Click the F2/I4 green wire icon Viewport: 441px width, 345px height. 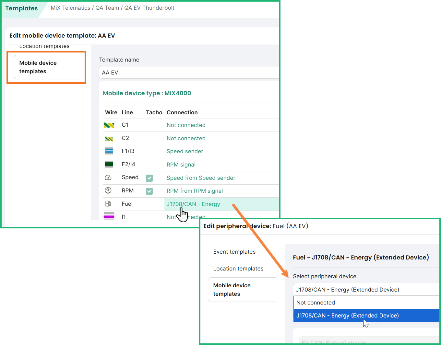tap(109, 164)
